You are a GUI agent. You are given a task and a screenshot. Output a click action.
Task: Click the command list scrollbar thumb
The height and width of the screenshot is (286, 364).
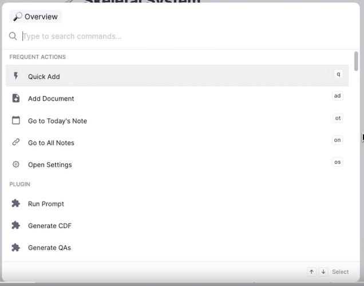tap(356, 61)
